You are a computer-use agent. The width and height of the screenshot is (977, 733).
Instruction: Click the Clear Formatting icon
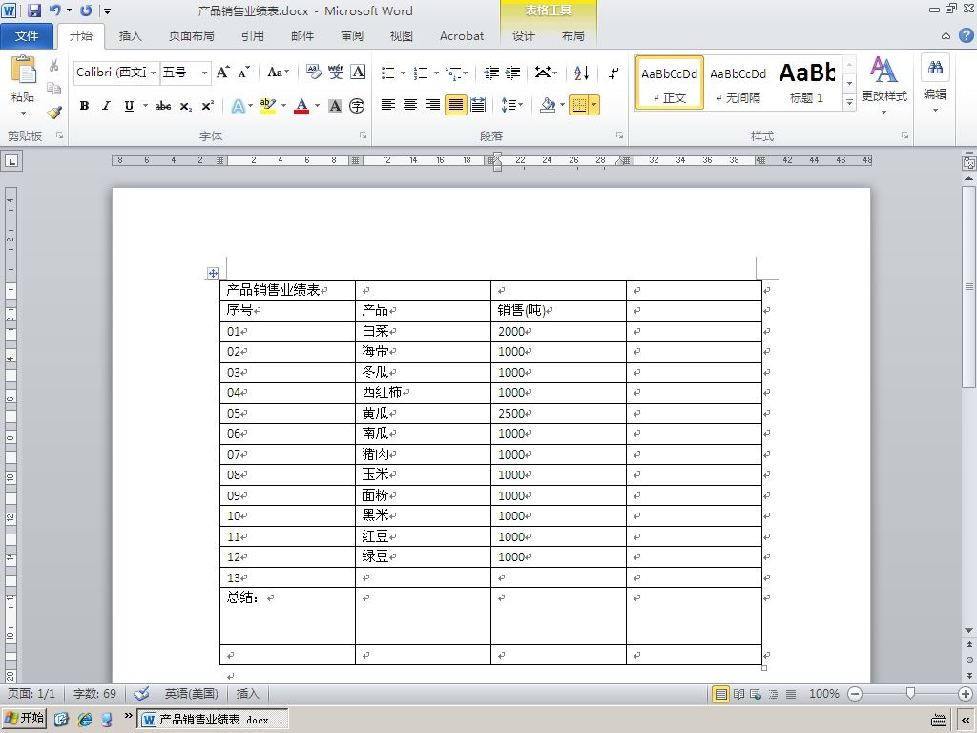click(313, 73)
